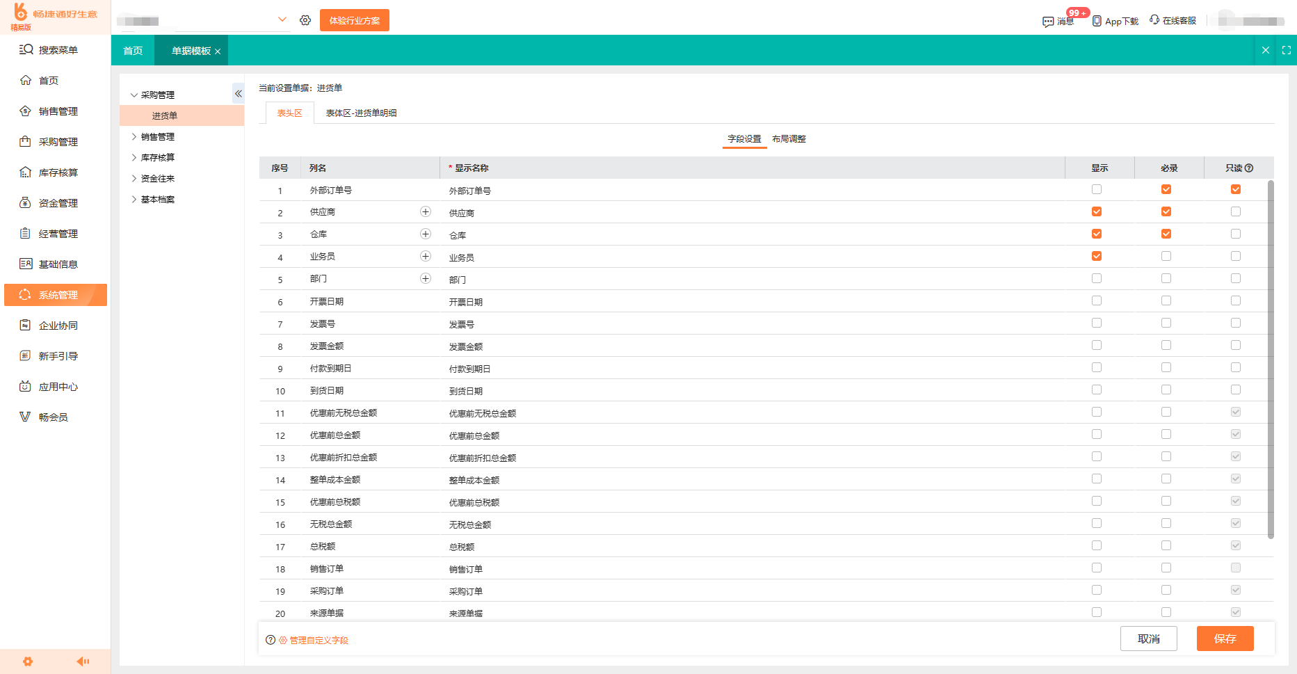Check 只读 for 开票日期

[1236, 300]
